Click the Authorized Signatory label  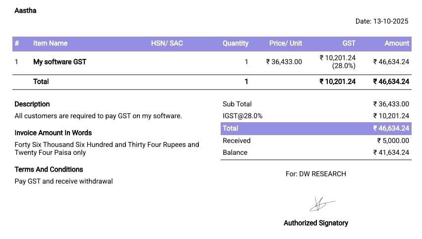pyautogui.click(x=315, y=223)
